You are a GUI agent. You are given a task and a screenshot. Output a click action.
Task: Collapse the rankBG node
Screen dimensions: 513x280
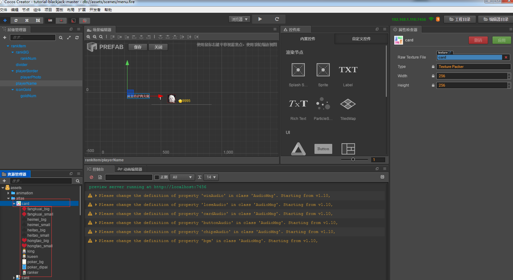[x=12, y=52]
